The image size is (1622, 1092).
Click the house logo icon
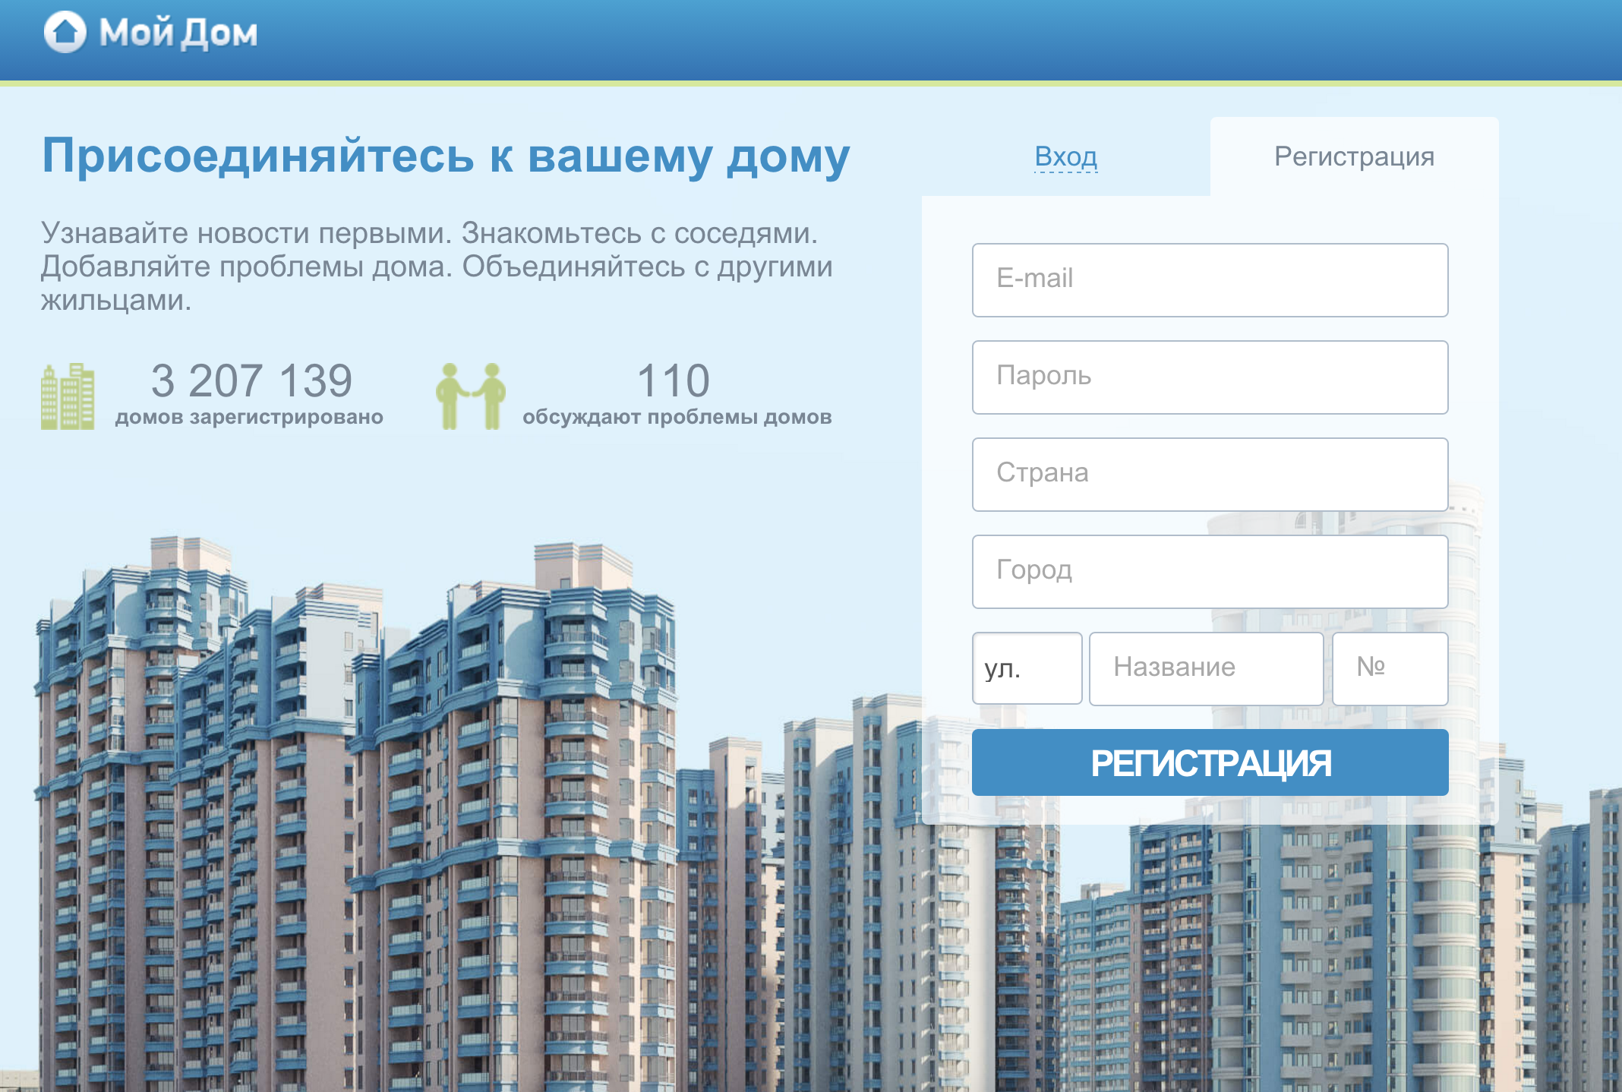pos(65,33)
